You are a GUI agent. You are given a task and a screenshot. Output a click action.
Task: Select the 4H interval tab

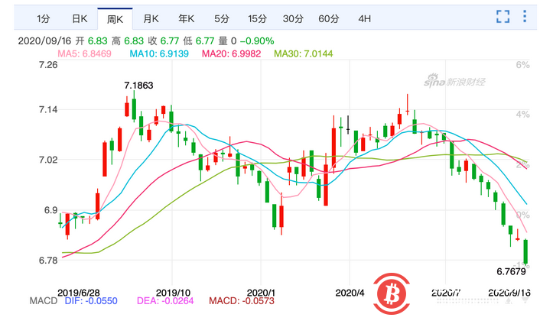364,18
